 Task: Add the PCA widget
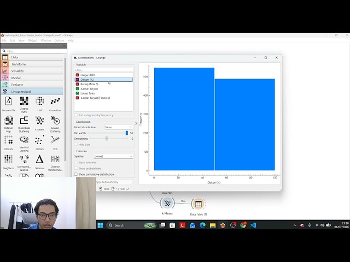click(55, 142)
